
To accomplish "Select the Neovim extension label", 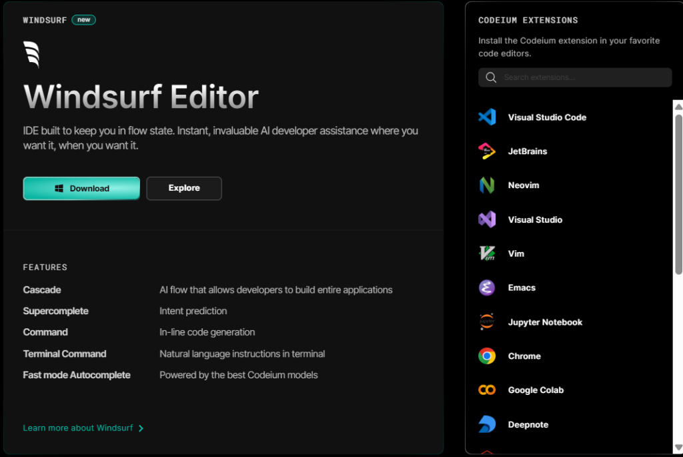I will tap(524, 185).
